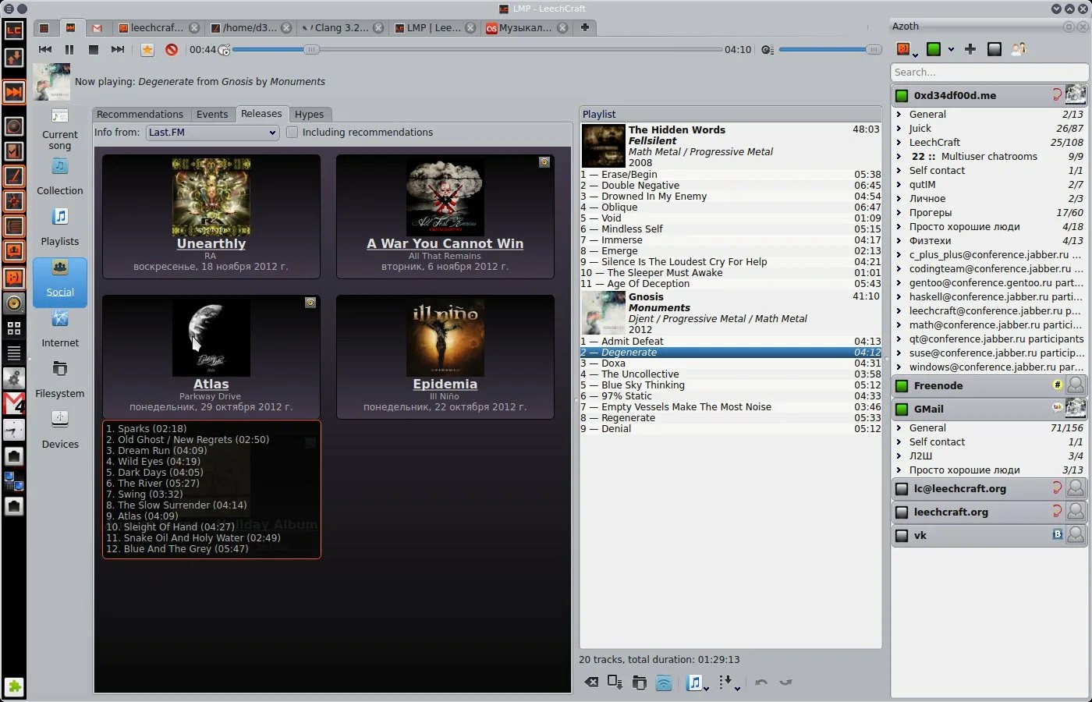Image resolution: width=1092 pixels, height=702 pixels.
Task: Expand the qutIM contact group
Action: point(899,185)
